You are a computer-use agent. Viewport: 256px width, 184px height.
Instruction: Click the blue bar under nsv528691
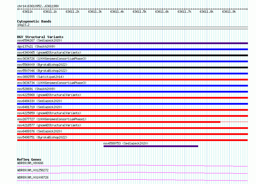pyautogui.click(x=132, y=92)
